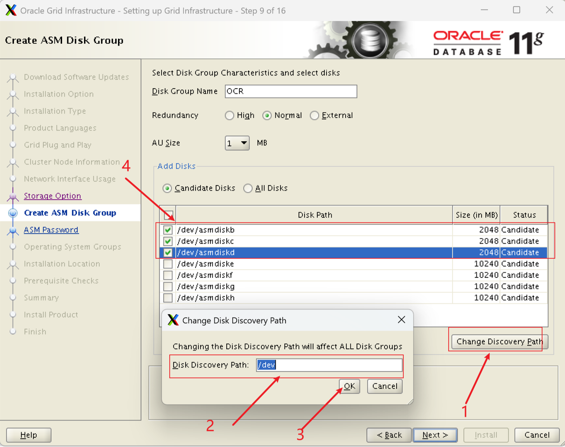The height and width of the screenshot is (447, 565).
Task: Minimize the Oracle Grid Infrastructure window
Action: [x=485, y=10]
